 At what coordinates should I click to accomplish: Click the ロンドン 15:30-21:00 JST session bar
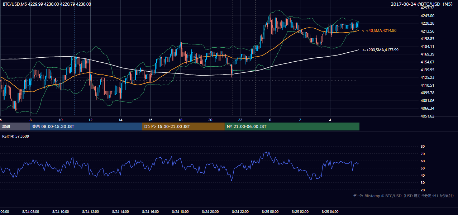click(183, 126)
